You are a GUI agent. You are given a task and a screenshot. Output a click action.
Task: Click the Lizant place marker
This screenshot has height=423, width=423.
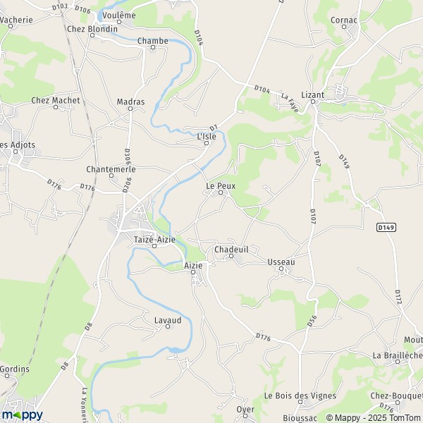tap(313, 102)
